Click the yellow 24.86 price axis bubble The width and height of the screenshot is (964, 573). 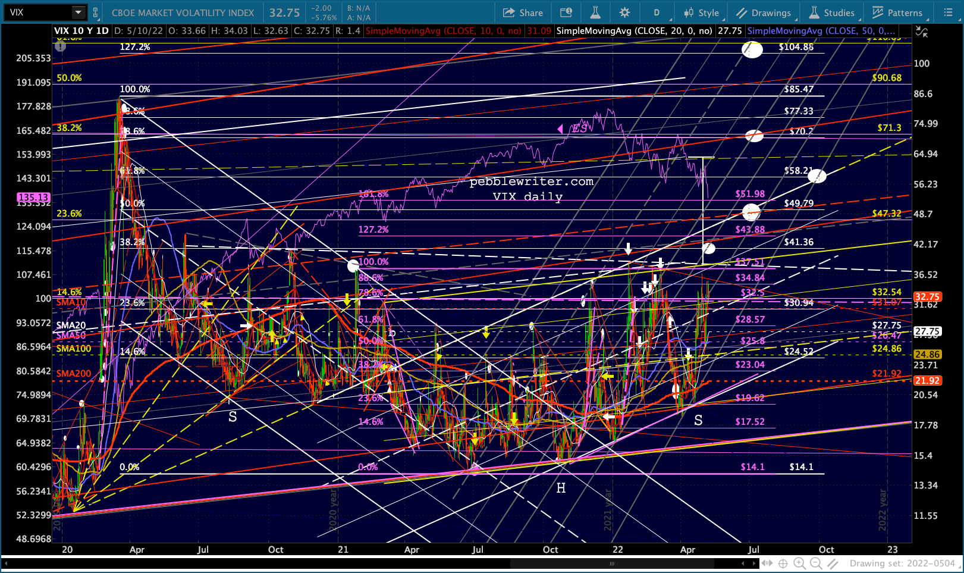(927, 355)
